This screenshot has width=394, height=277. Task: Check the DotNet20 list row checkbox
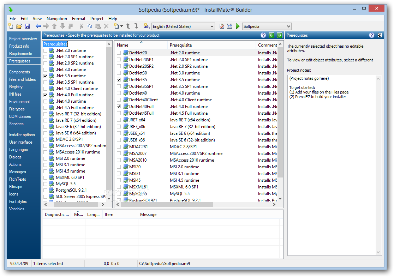click(x=119, y=53)
